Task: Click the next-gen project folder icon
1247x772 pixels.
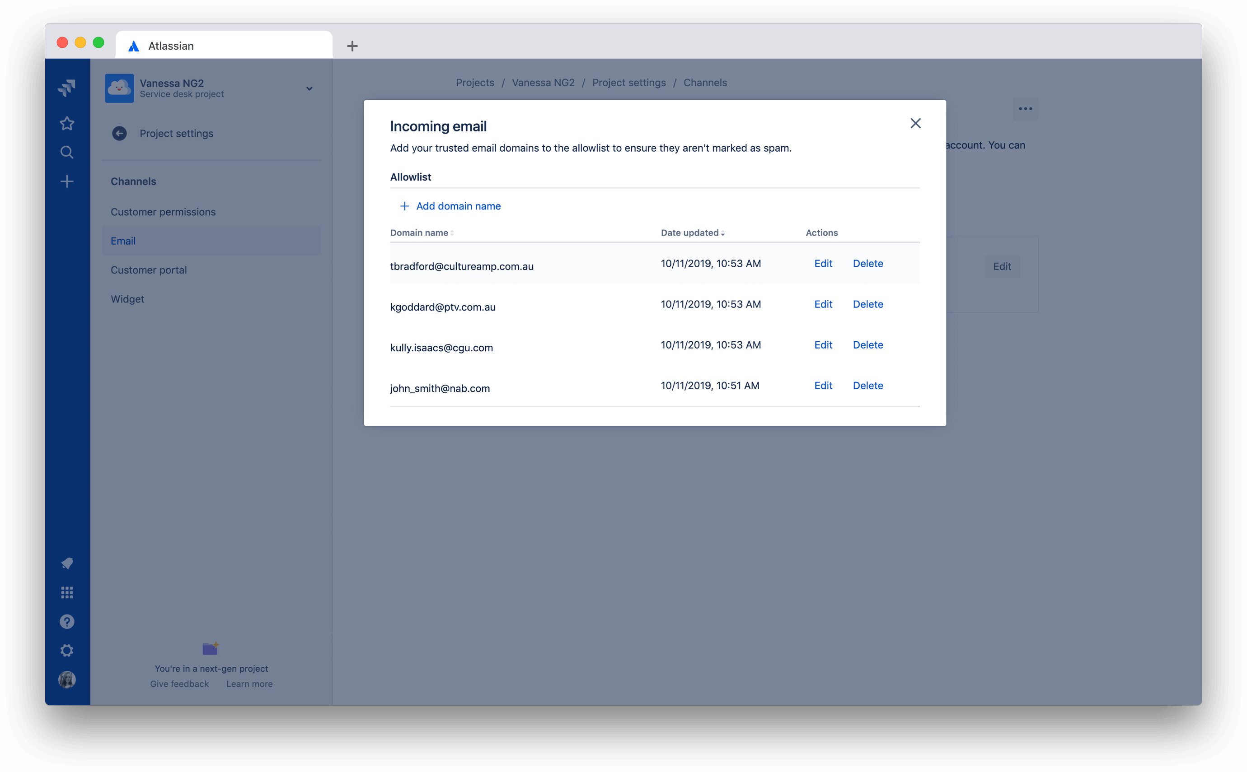Action: pos(211,648)
